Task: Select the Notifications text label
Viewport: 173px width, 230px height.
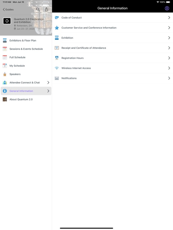Action: [69, 78]
